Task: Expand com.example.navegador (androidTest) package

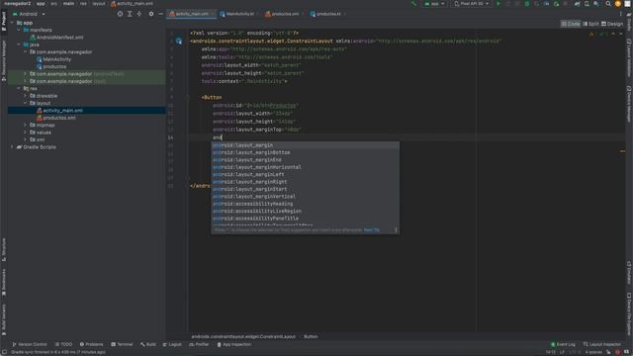Action: point(25,74)
